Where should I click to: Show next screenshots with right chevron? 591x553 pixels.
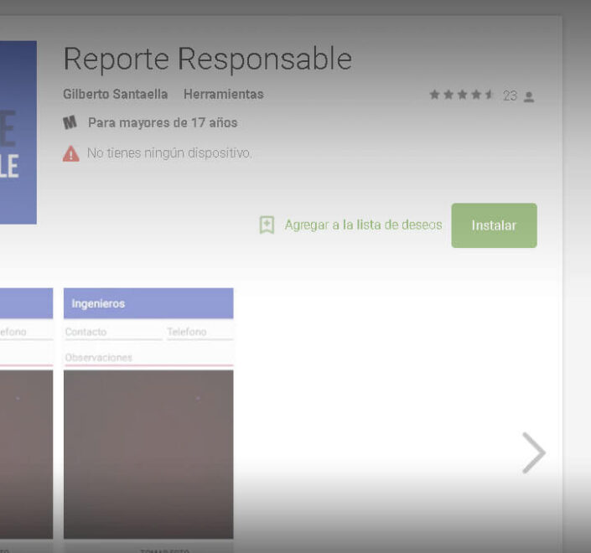(x=534, y=452)
